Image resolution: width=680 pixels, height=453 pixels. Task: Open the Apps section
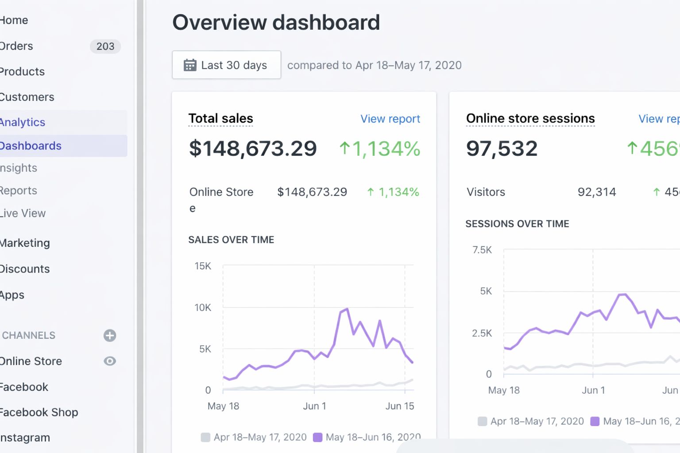(x=12, y=295)
